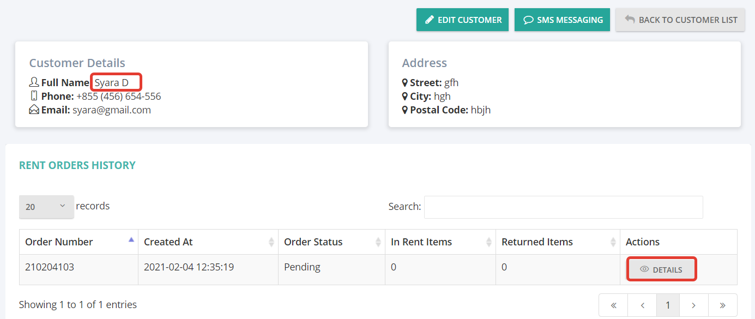Click the phone icon beside Phone
The height and width of the screenshot is (319, 755).
34,96
